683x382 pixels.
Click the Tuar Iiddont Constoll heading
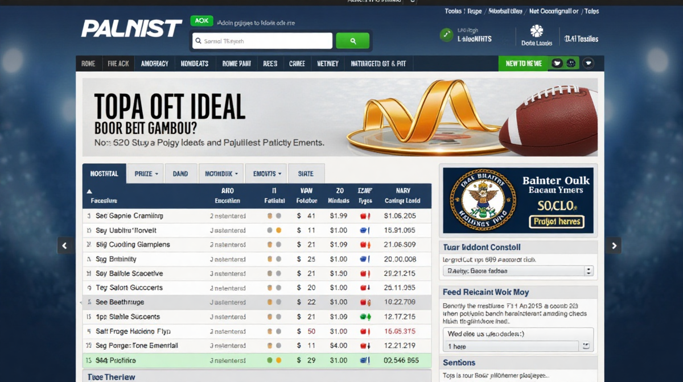pos(482,247)
